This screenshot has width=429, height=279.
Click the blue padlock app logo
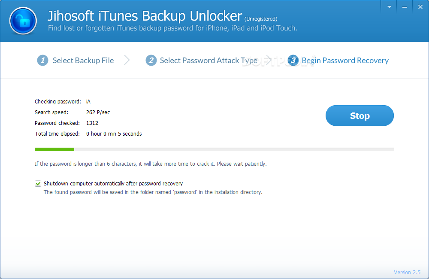click(x=23, y=21)
